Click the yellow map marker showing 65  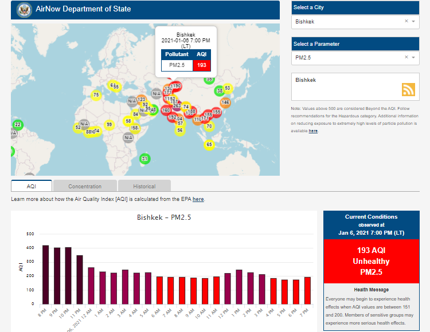209,144
